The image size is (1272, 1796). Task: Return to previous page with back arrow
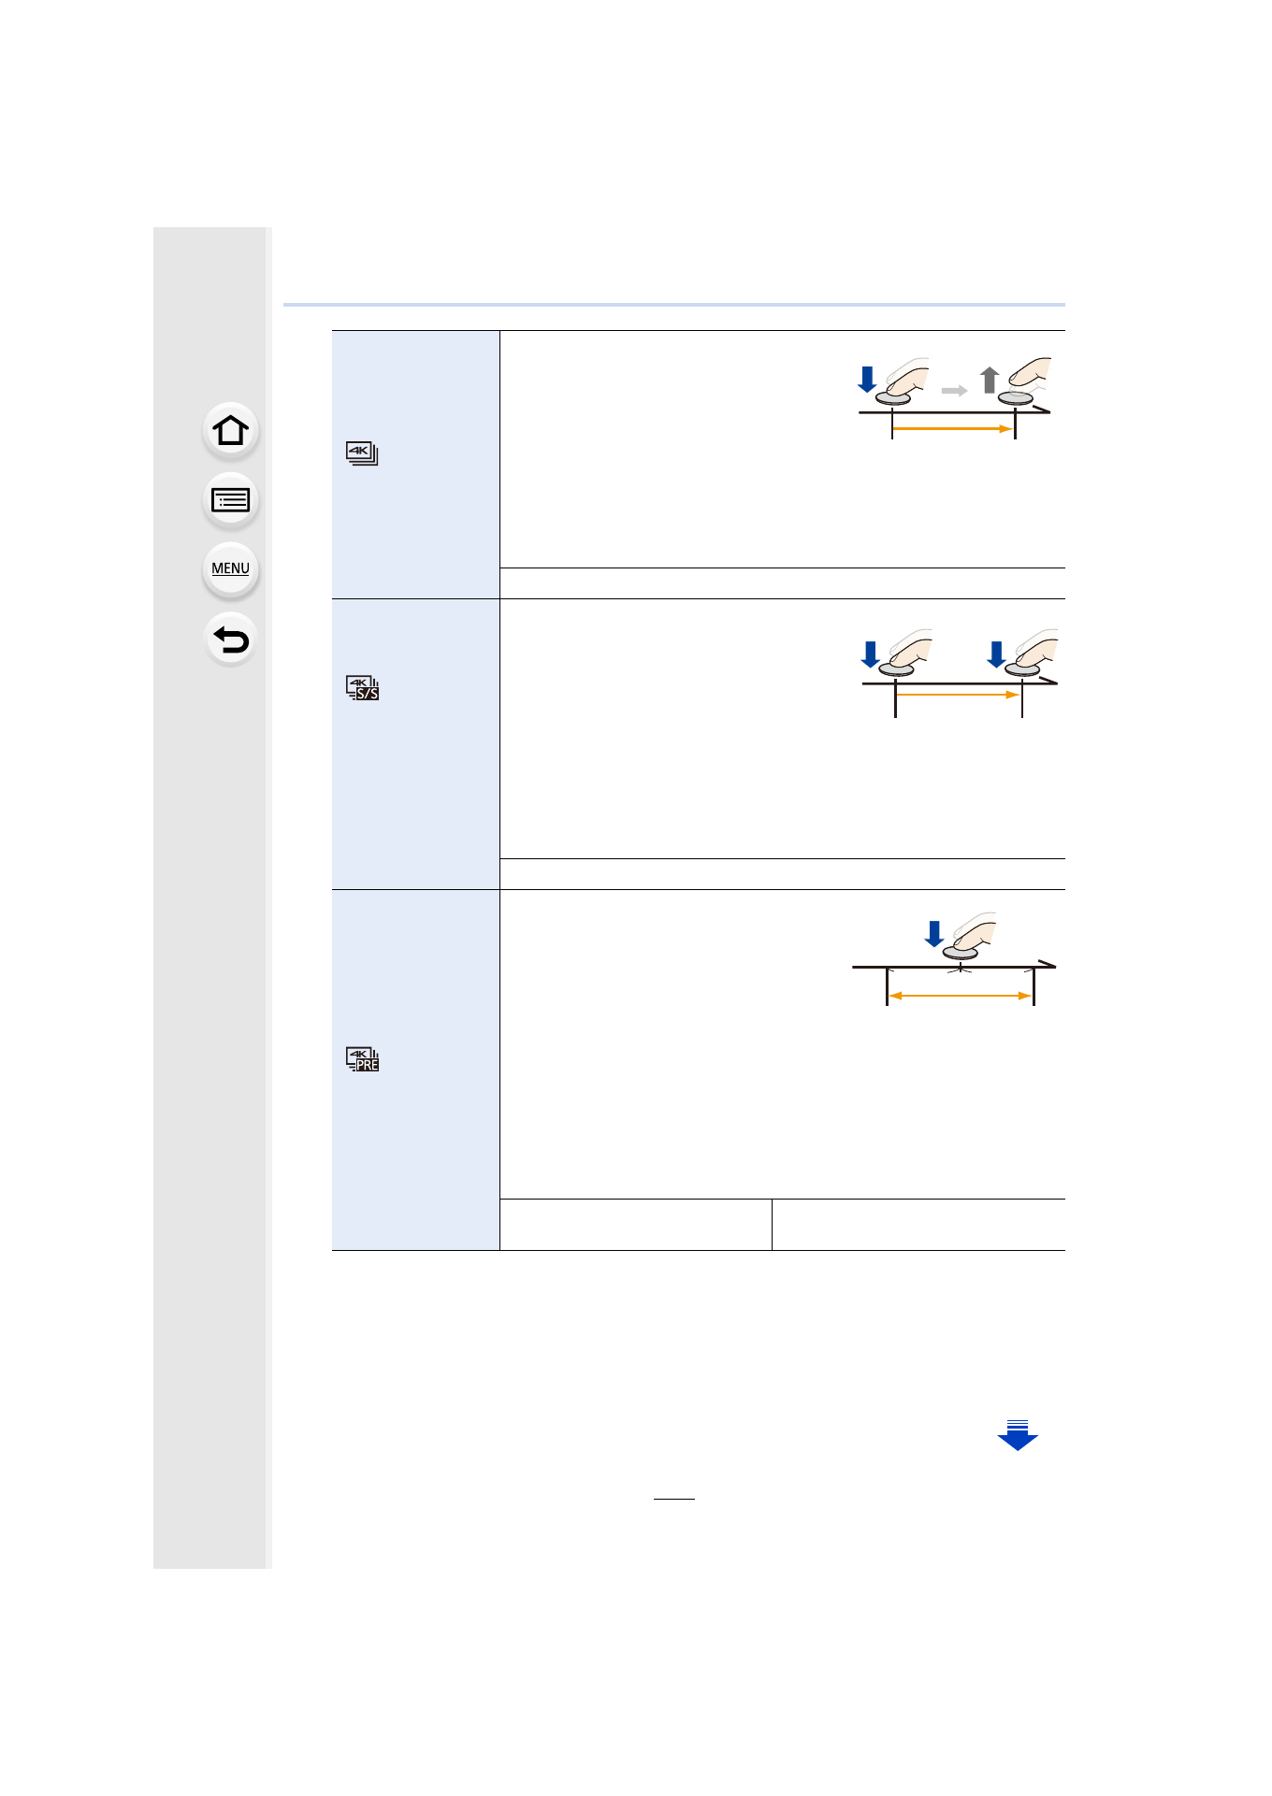click(x=230, y=640)
